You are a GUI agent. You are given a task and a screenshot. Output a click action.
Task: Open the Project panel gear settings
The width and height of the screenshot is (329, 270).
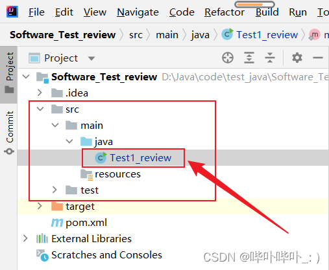(297, 58)
